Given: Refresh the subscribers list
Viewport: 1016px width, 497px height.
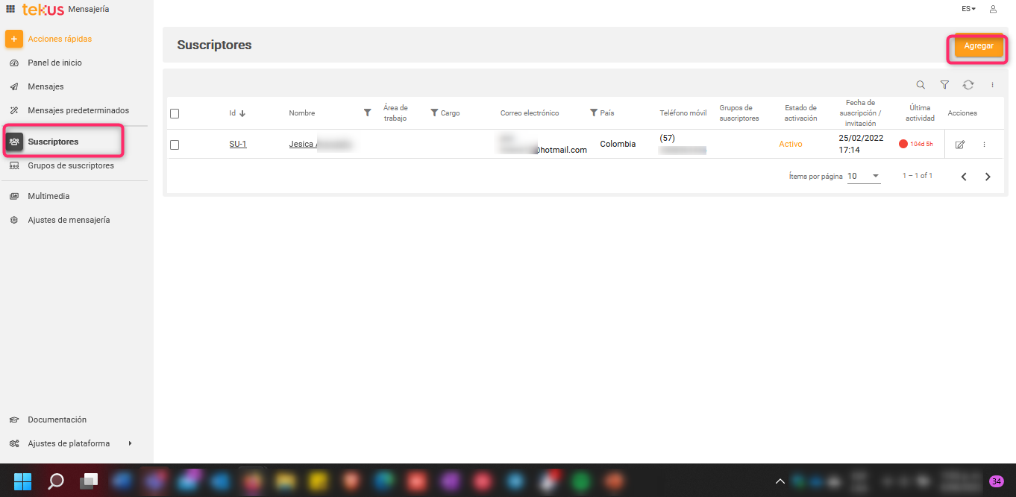Looking at the screenshot, I should 968,85.
